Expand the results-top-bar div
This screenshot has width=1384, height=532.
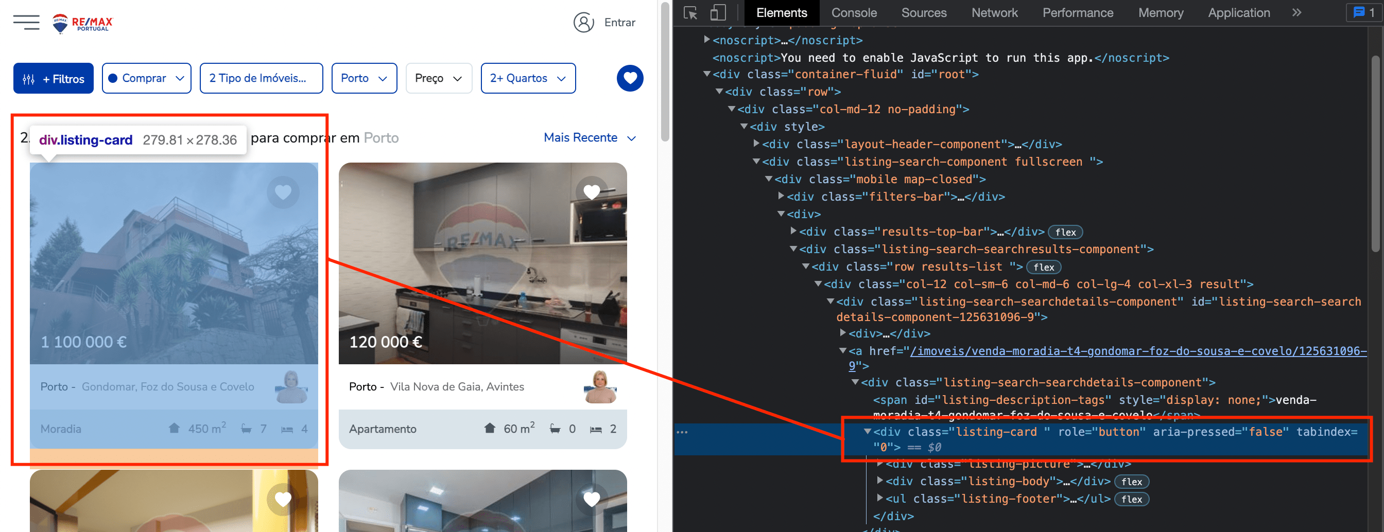click(793, 232)
